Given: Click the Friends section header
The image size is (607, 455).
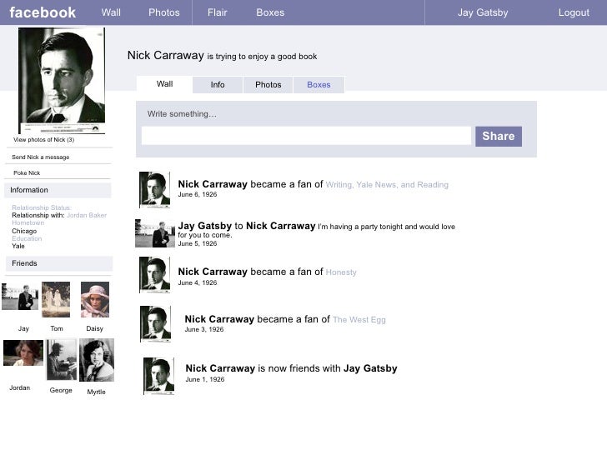Looking at the screenshot, I should point(59,263).
